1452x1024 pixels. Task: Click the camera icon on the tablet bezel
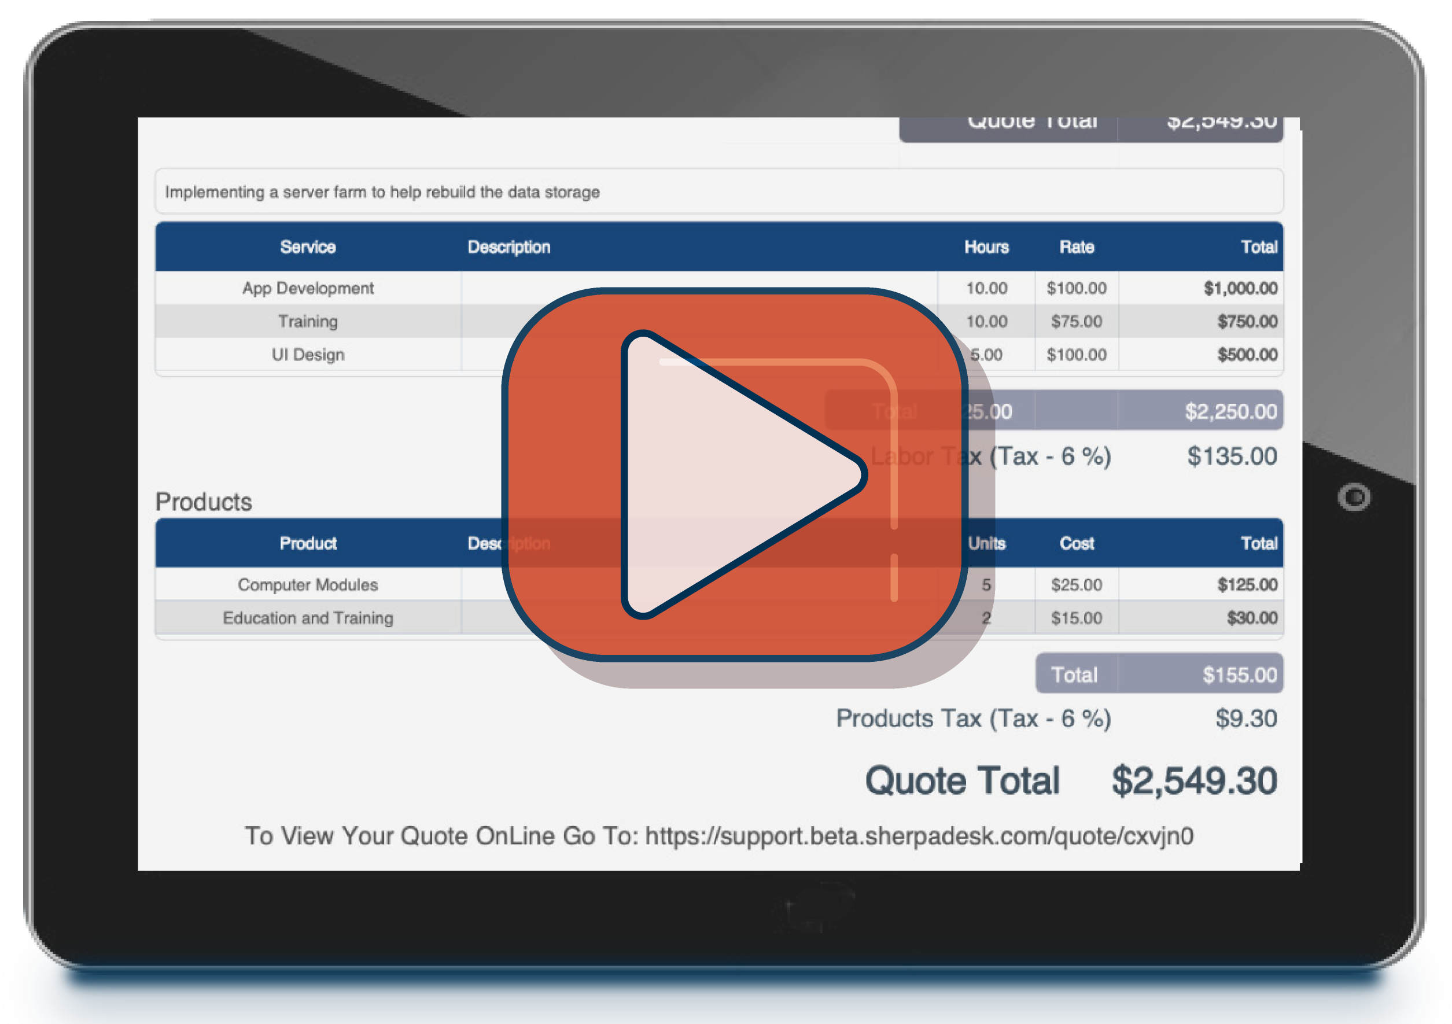[1355, 498]
